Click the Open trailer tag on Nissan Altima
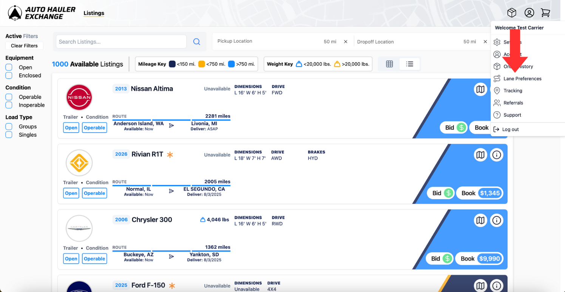This screenshot has height=292, width=565. (71, 128)
